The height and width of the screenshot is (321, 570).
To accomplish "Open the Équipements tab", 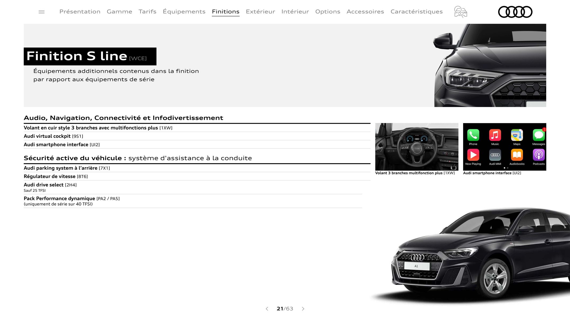I will click(184, 12).
